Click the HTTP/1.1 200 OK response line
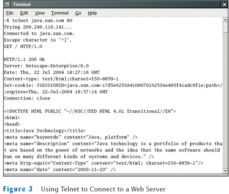Viewport: 229px width, 194px height. coord(24,60)
